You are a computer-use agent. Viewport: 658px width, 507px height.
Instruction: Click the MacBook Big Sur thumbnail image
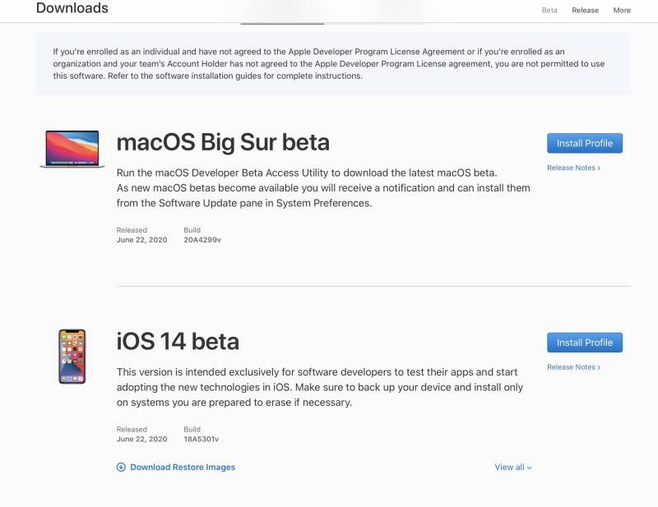[72, 149]
